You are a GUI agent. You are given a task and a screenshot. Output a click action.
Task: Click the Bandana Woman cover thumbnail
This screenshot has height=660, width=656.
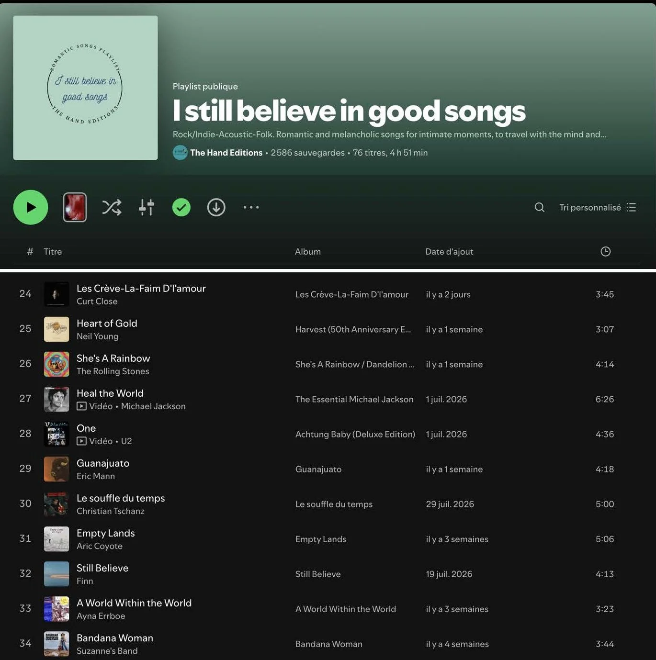click(x=57, y=644)
